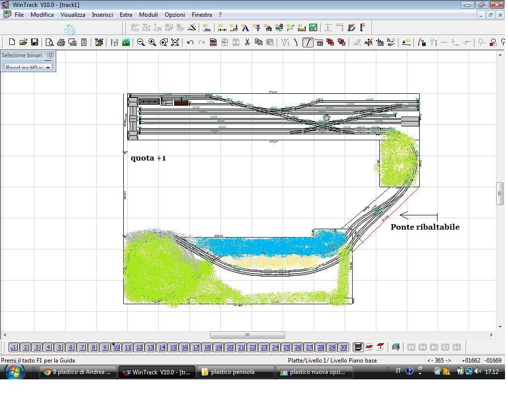Click the bold 'F' framework icon
Viewport: 508px width, 405px height.
point(363,28)
